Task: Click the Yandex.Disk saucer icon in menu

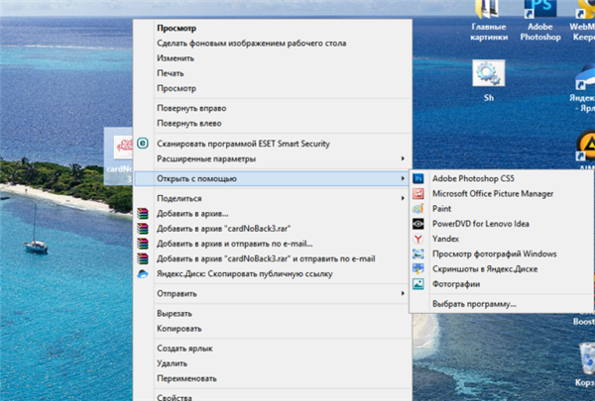Action: click(x=143, y=274)
